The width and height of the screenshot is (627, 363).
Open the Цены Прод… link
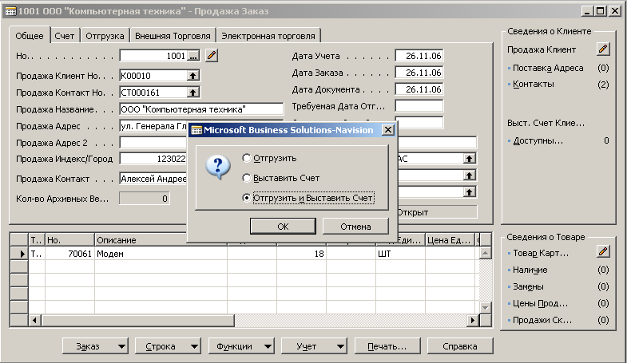[x=540, y=303]
